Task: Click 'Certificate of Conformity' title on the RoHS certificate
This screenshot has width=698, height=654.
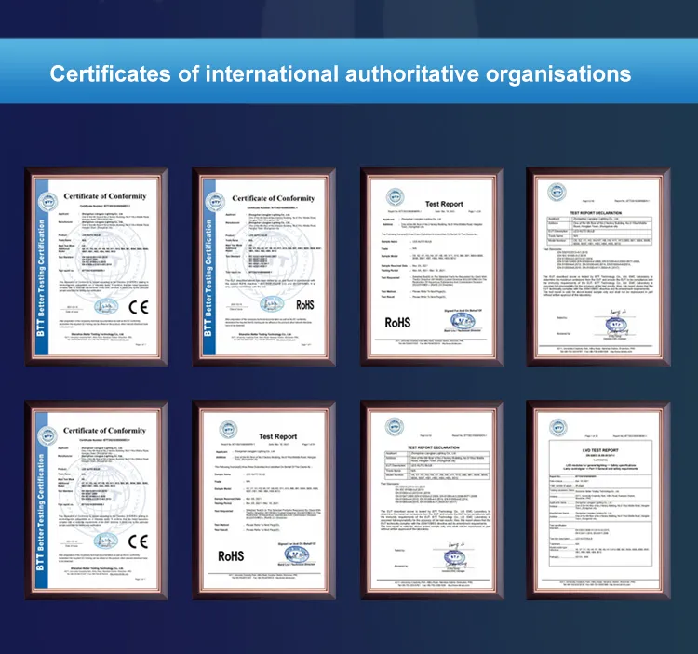Action: click(274, 198)
